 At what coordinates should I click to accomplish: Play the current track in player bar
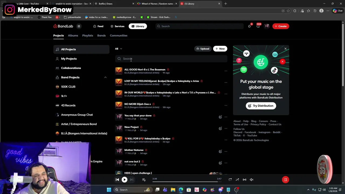coord(125,179)
